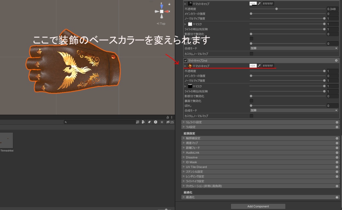Image resolution: width=342 pixels, height=210 pixels.
Task: Click the Search by Label tag icon
Action: tap(149, 122)
